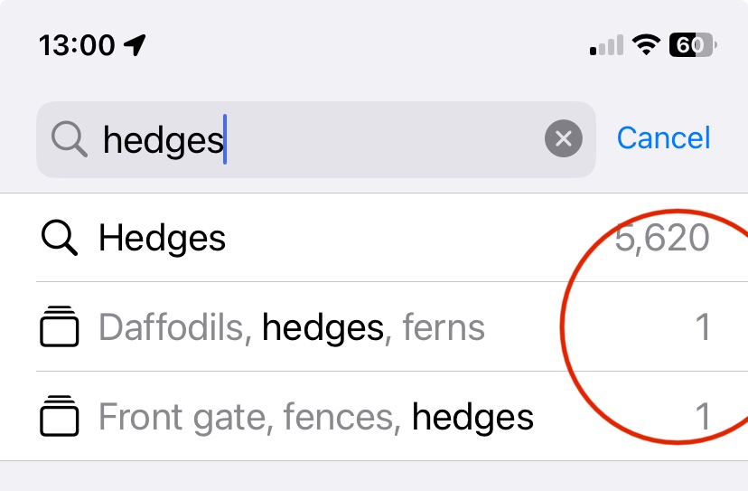Image resolution: width=748 pixels, height=491 pixels.
Task: Tap the word 'ferns' in album result
Action: tap(443, 327)
